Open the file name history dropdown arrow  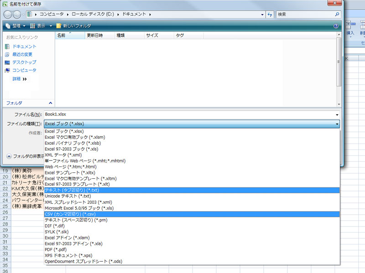pos(337,115)
